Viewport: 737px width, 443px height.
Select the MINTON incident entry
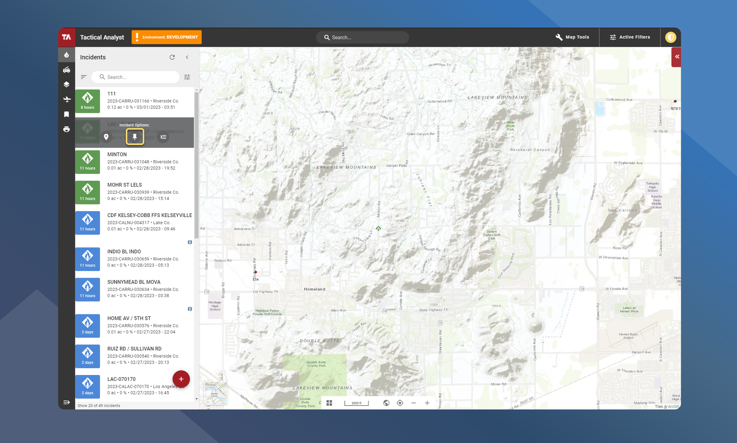(x=134, y=162)
